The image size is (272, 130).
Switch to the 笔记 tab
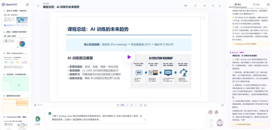coord(238,5)
